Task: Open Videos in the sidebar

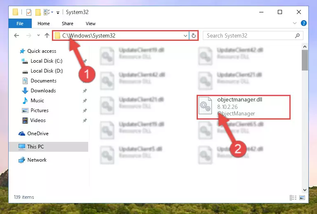Action: tap(38, 120)
